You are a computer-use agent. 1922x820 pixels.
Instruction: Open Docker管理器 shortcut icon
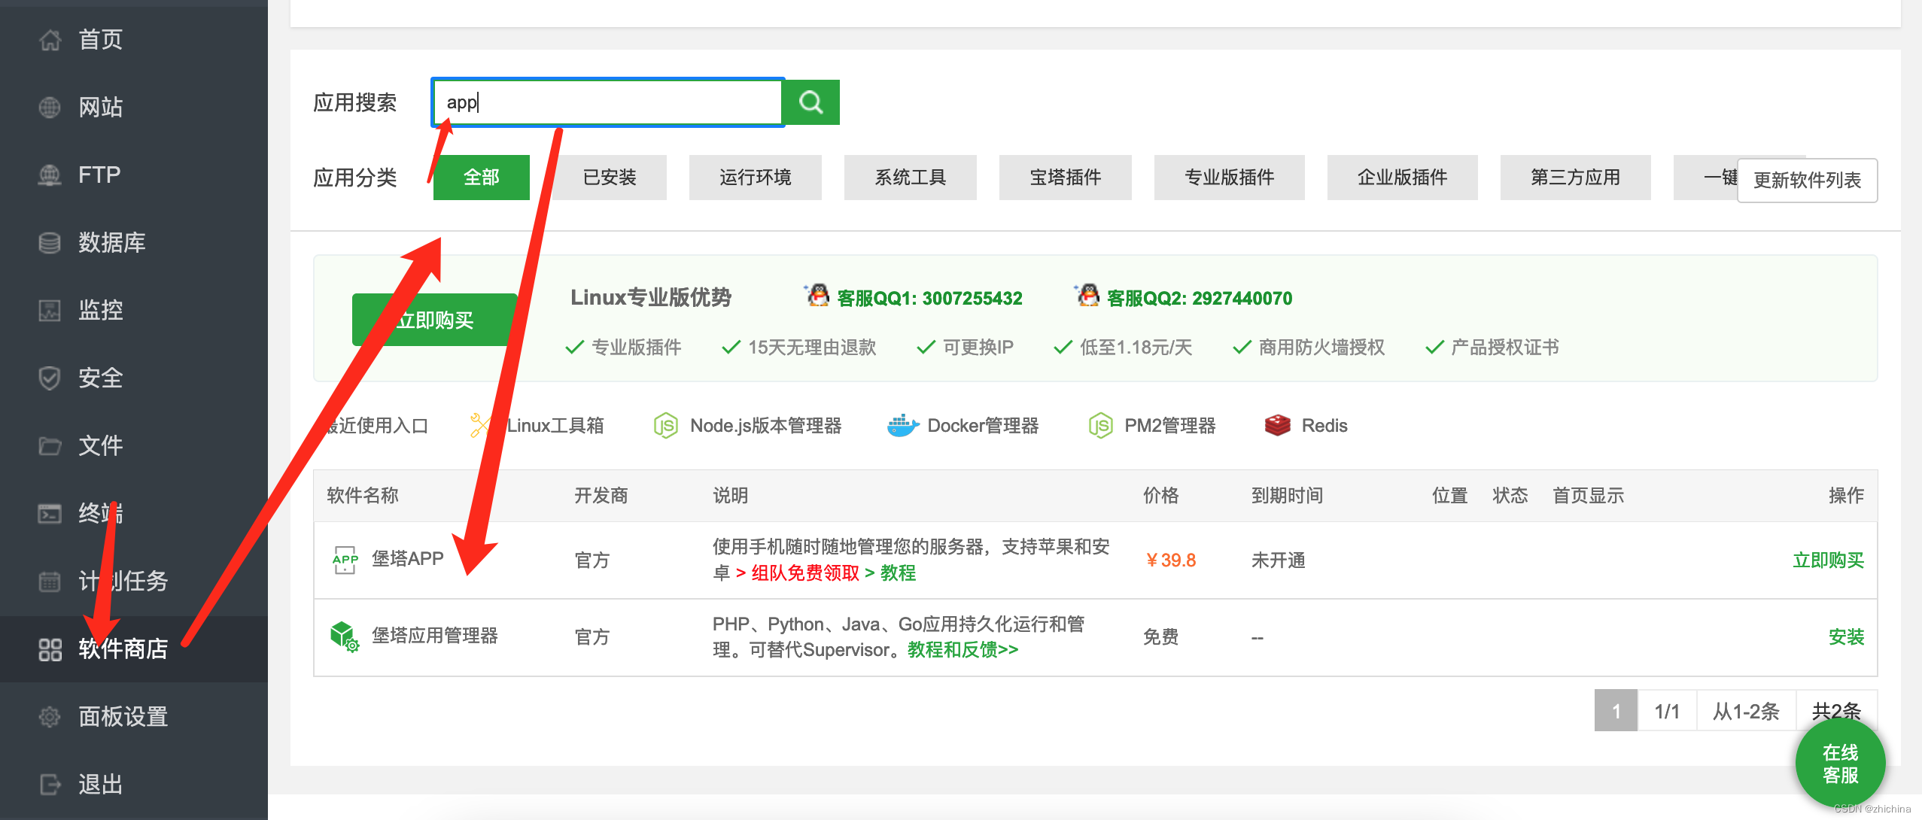tap(902, 426)
